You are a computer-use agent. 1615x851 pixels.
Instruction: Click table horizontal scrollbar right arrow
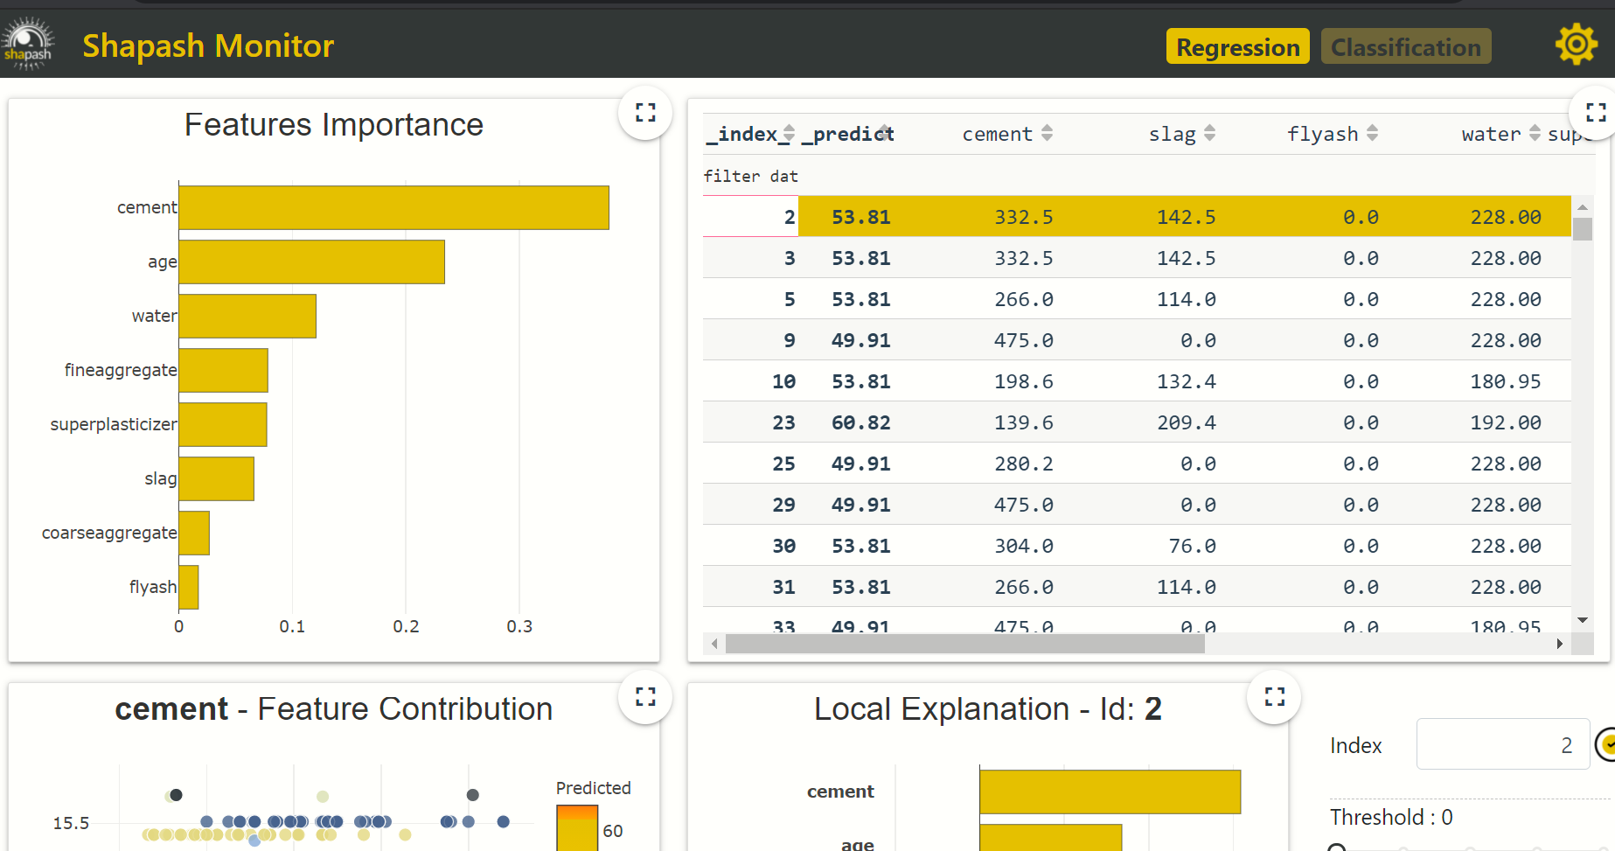1560,644
